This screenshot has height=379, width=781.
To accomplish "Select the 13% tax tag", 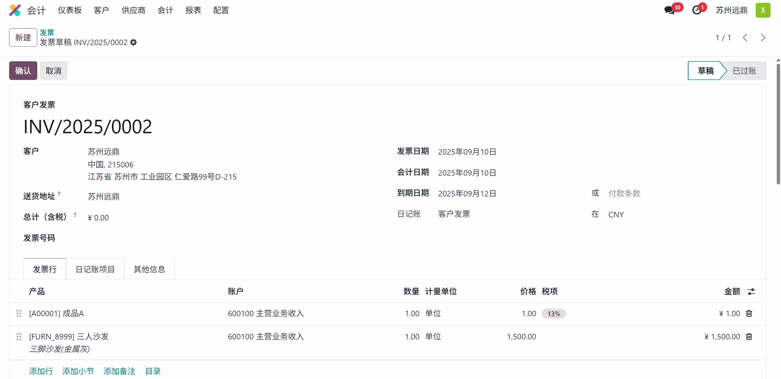I will tap(554, 314).
